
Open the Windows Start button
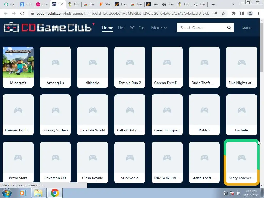[7, 193]
